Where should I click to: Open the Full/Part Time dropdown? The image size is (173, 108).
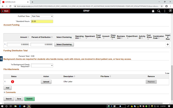tap(42, 16)
